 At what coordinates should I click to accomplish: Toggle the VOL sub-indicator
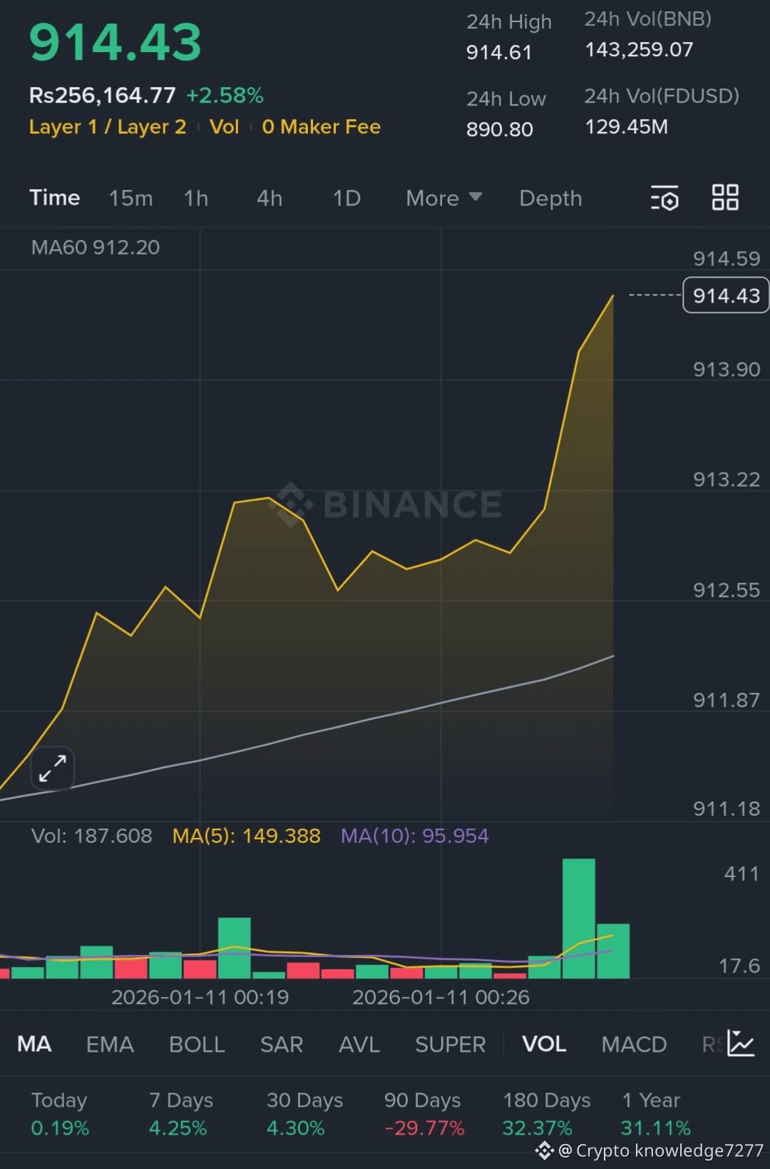[544, 1044]
